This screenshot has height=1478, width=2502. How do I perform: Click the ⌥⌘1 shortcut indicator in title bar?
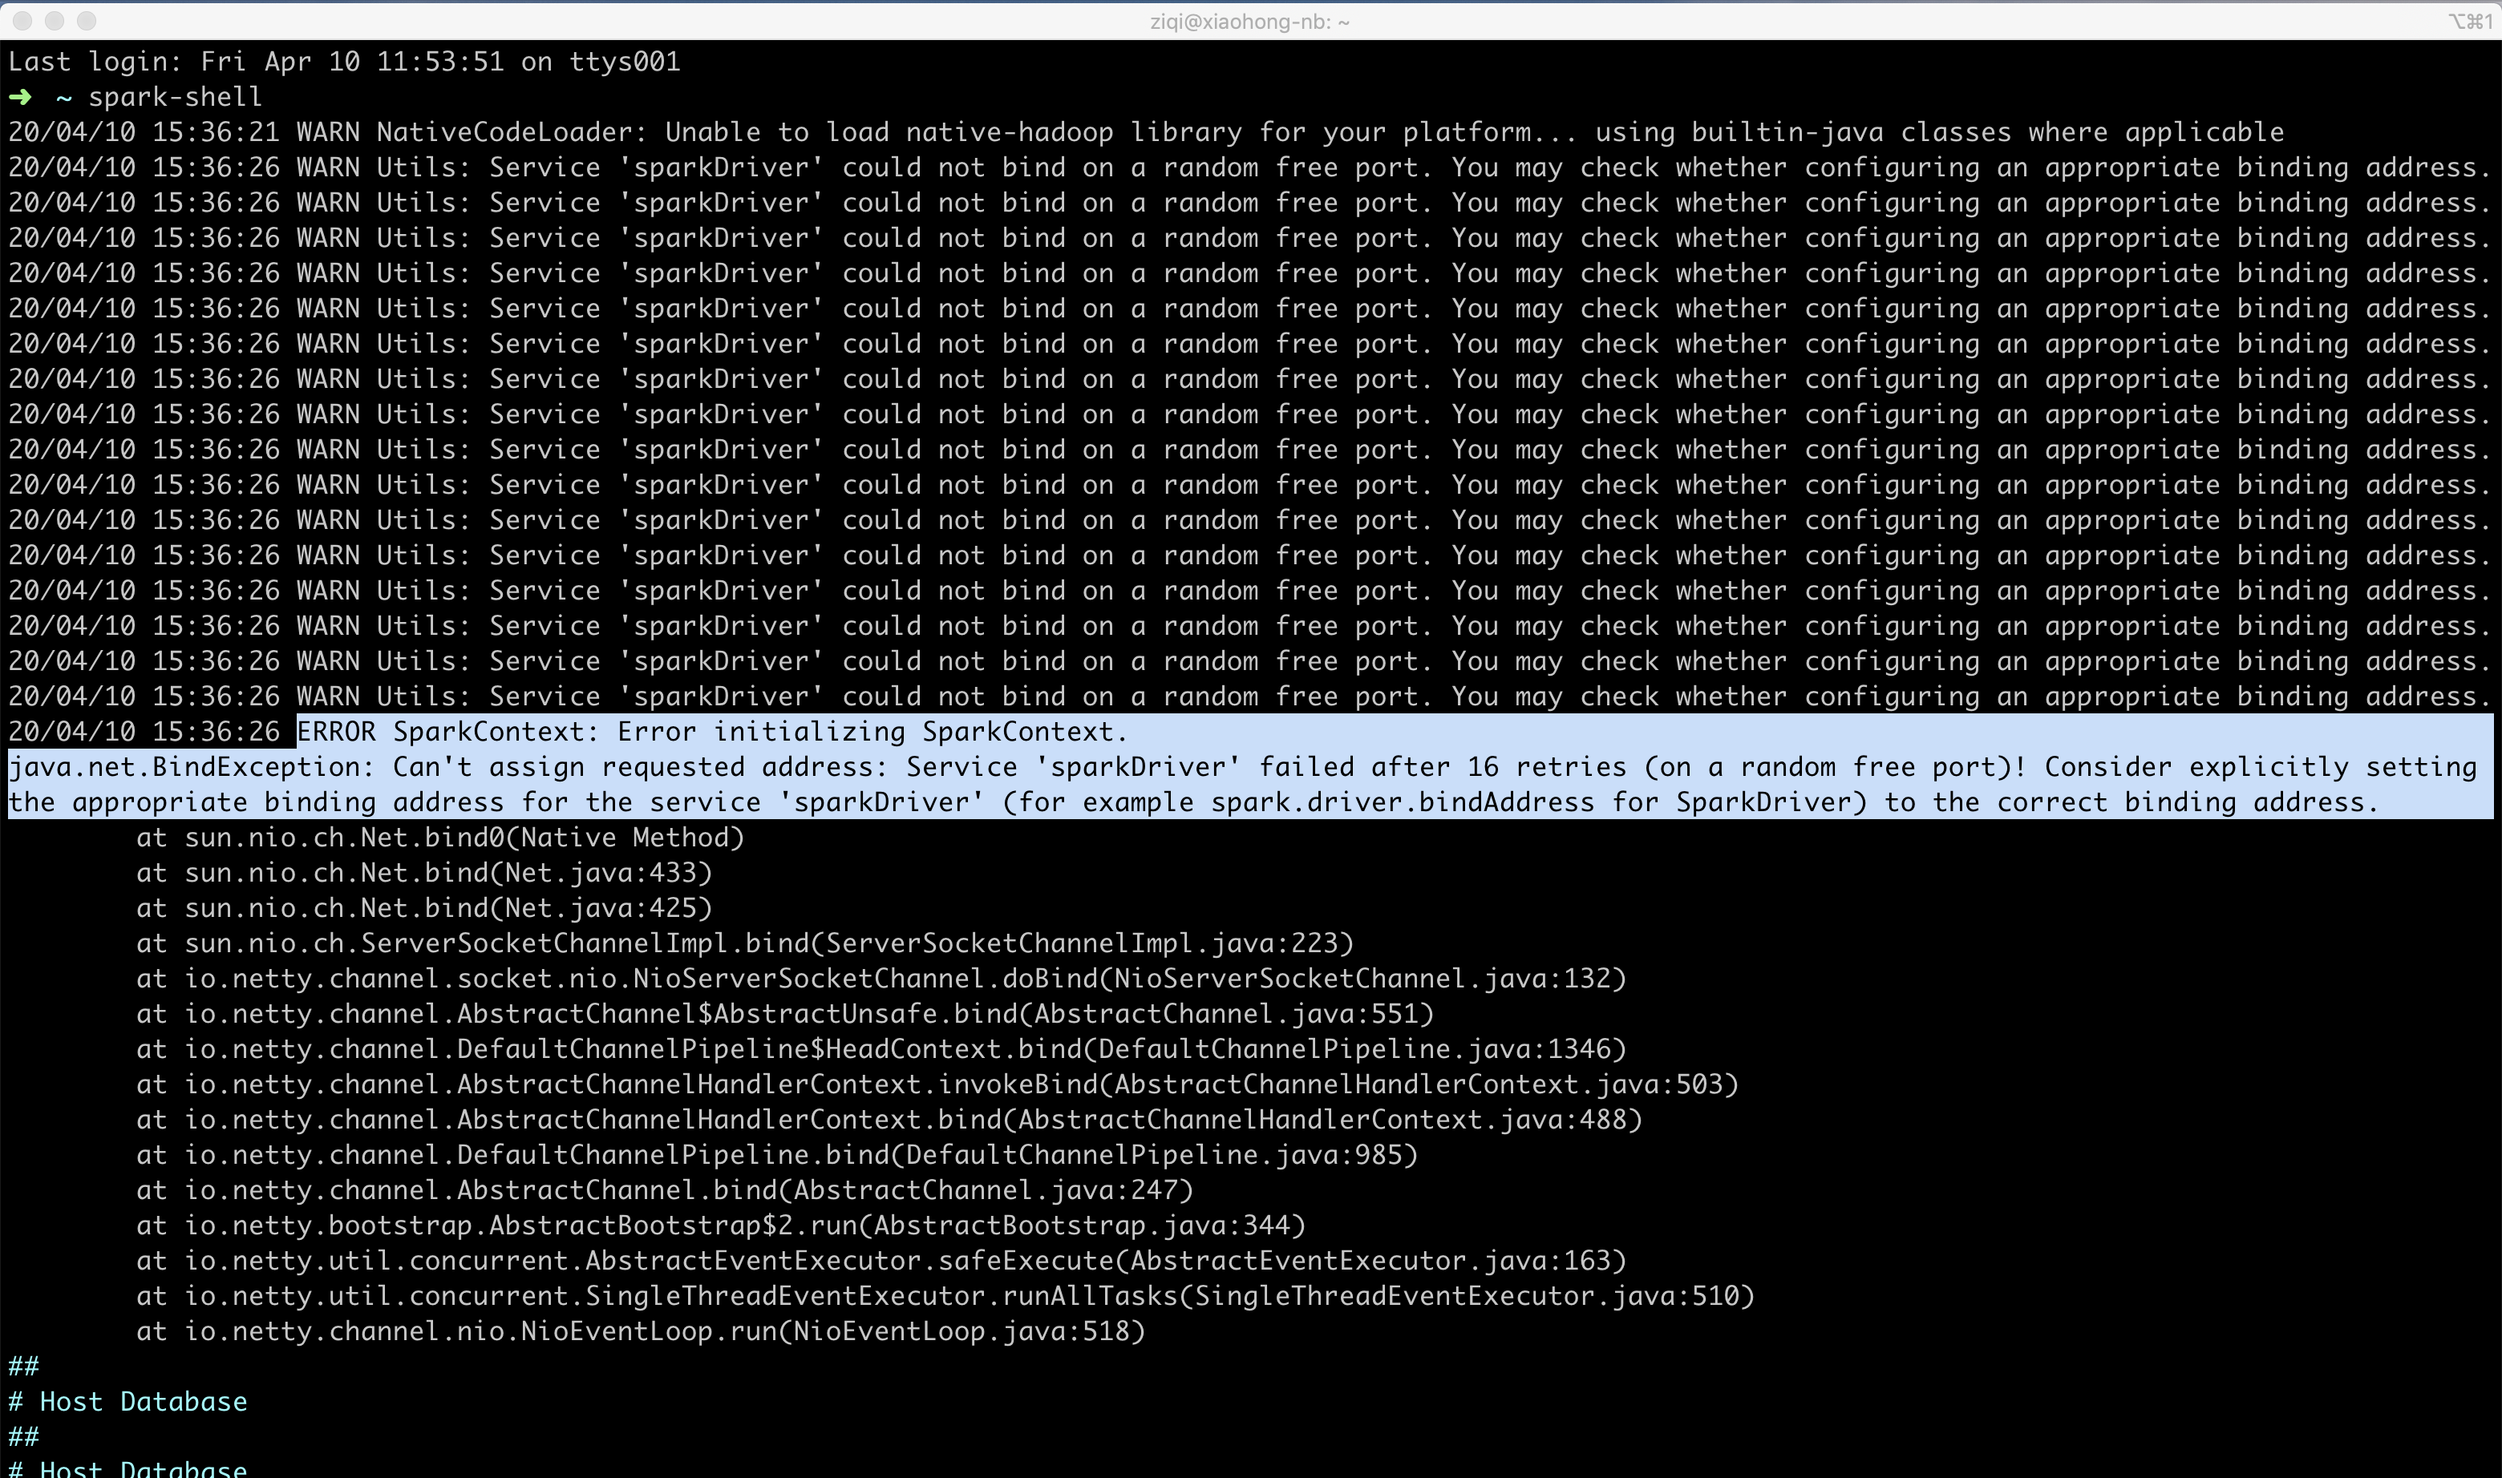[x=2470, y=21]
